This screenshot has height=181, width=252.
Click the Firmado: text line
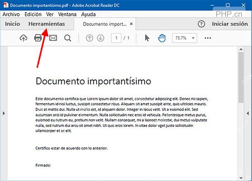click(43, 165)
